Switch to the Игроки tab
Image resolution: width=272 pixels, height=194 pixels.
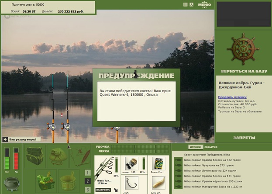point(195,147)
